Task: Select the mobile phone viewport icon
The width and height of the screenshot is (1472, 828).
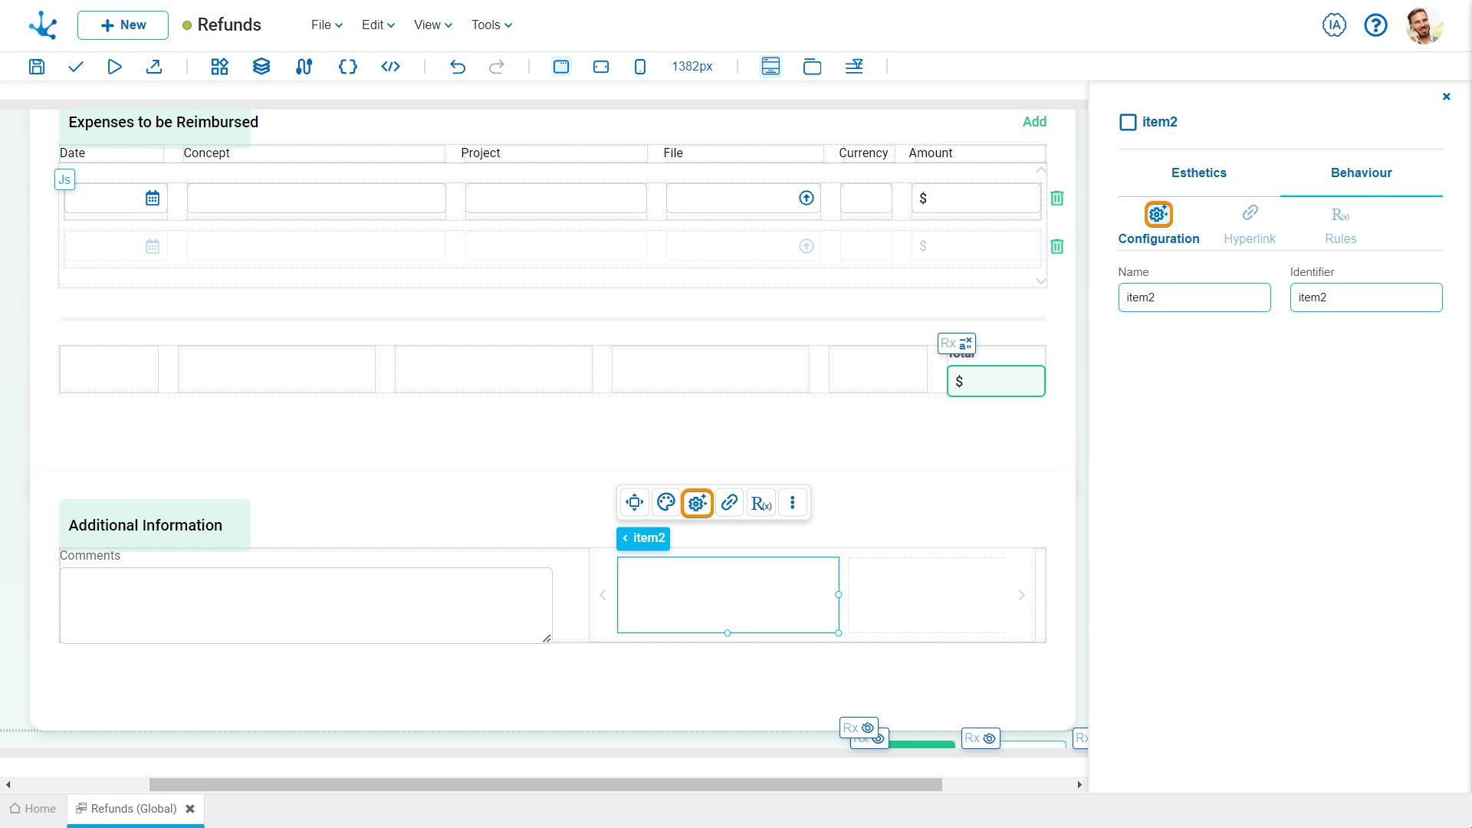Action: coord(640,67)
